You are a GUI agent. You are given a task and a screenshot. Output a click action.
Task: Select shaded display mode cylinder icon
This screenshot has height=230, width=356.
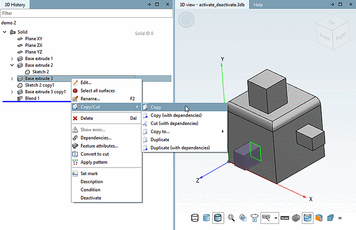(206, 218)
